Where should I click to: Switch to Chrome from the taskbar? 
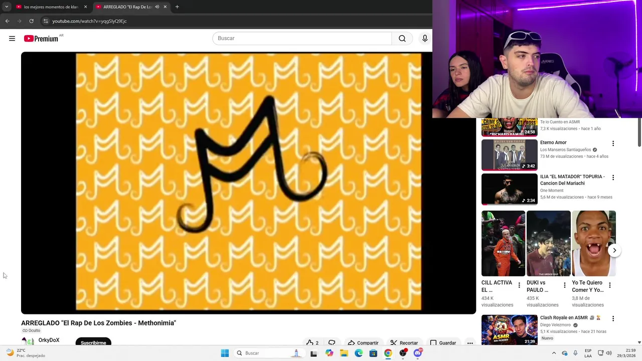click(x=388, y=353)
